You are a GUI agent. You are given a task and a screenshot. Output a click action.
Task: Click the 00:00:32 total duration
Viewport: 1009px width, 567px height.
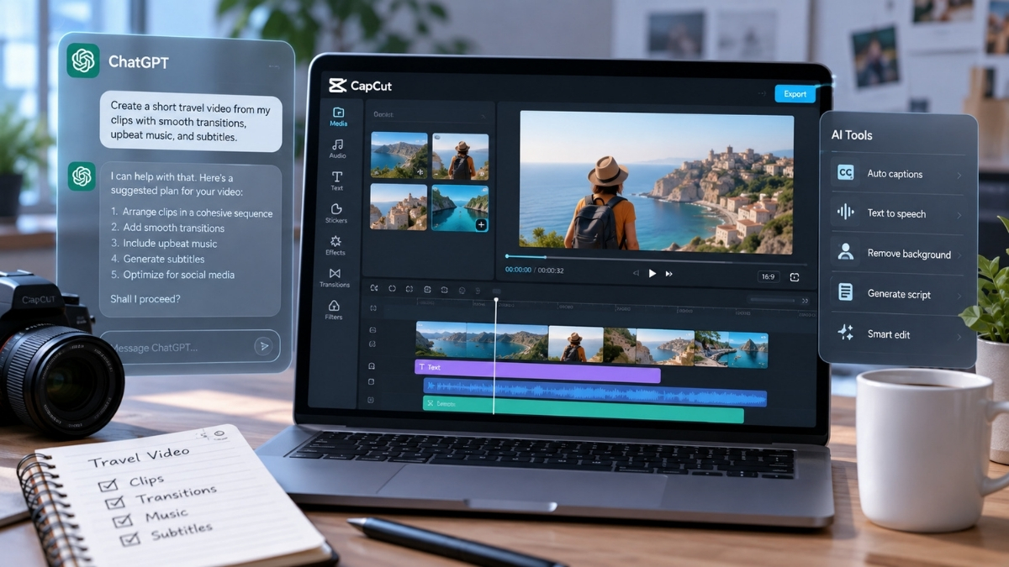click(551, 270)
